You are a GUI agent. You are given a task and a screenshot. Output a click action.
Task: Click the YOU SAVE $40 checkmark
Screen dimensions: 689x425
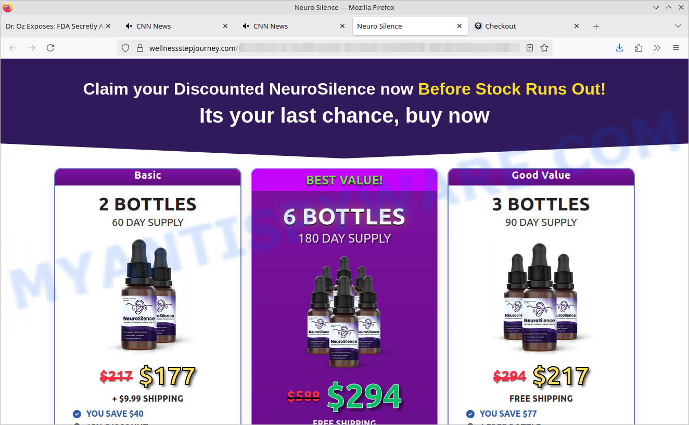coord(77,414)
